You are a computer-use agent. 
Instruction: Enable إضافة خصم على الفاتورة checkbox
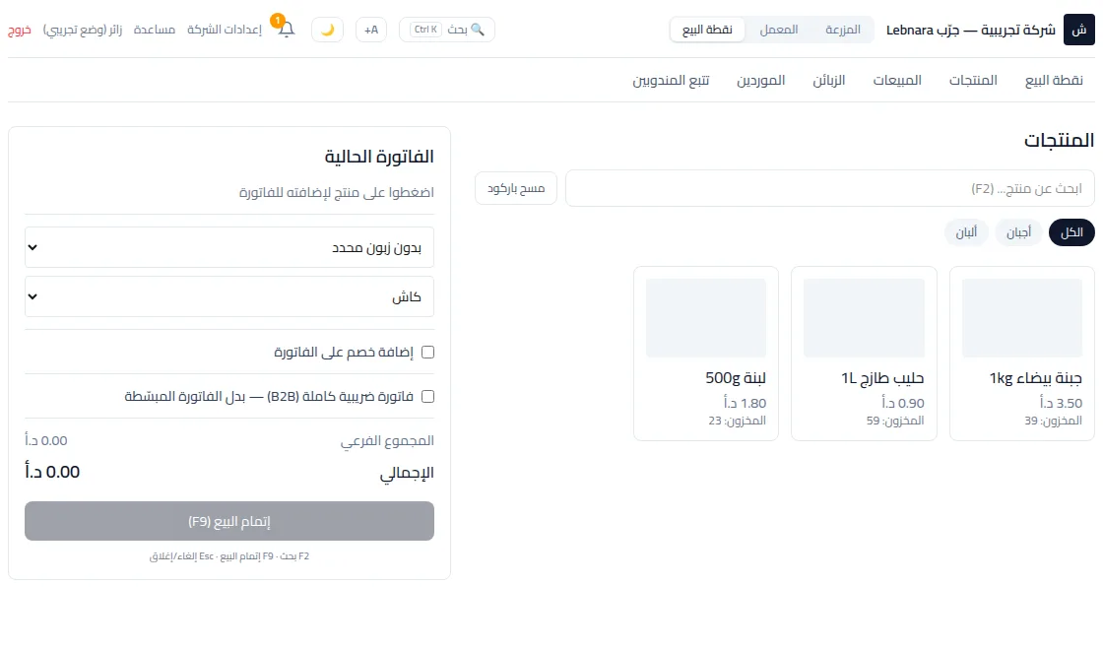coord(427,352)
